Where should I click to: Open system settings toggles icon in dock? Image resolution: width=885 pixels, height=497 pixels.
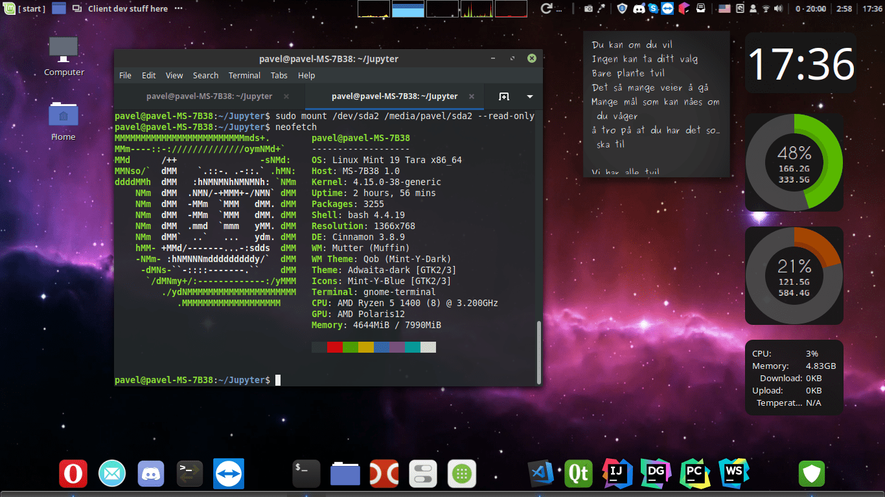[423, 474]
